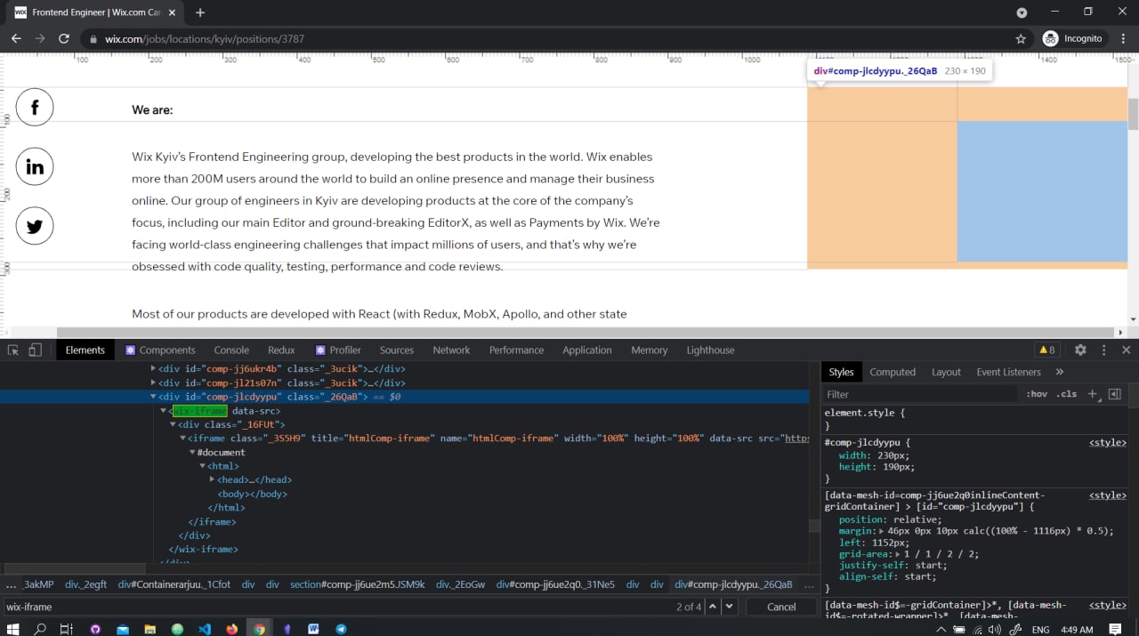Click the Twitter share icon
The width and height of the screenshot is (1139, 636).
click(35, 226)
